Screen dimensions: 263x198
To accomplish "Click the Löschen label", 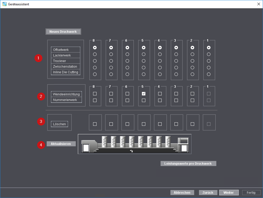I will point(59,124).
